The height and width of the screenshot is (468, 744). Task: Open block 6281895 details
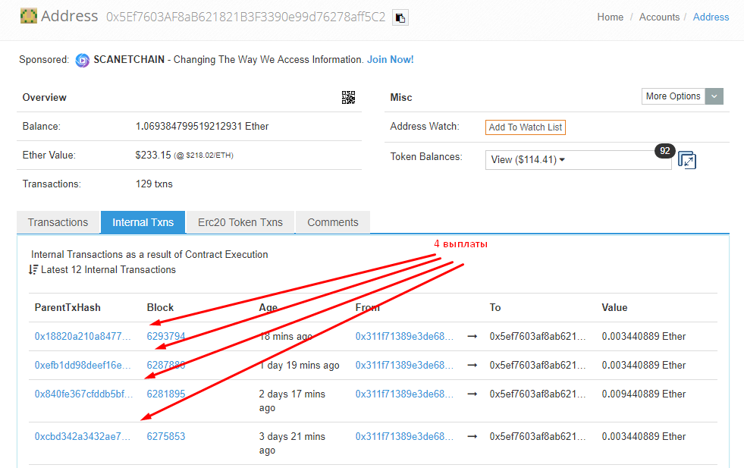166,394
